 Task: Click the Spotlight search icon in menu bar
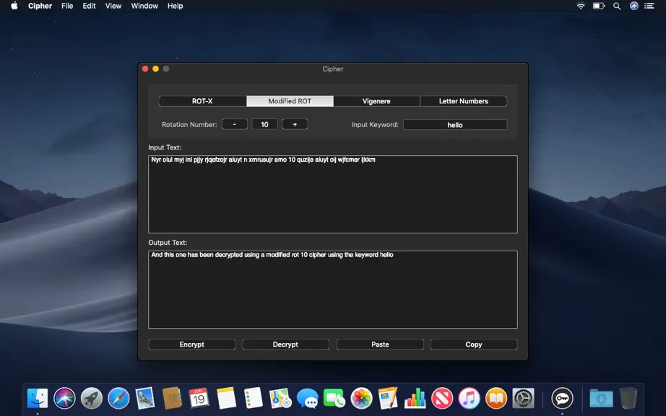pos(617,6)
